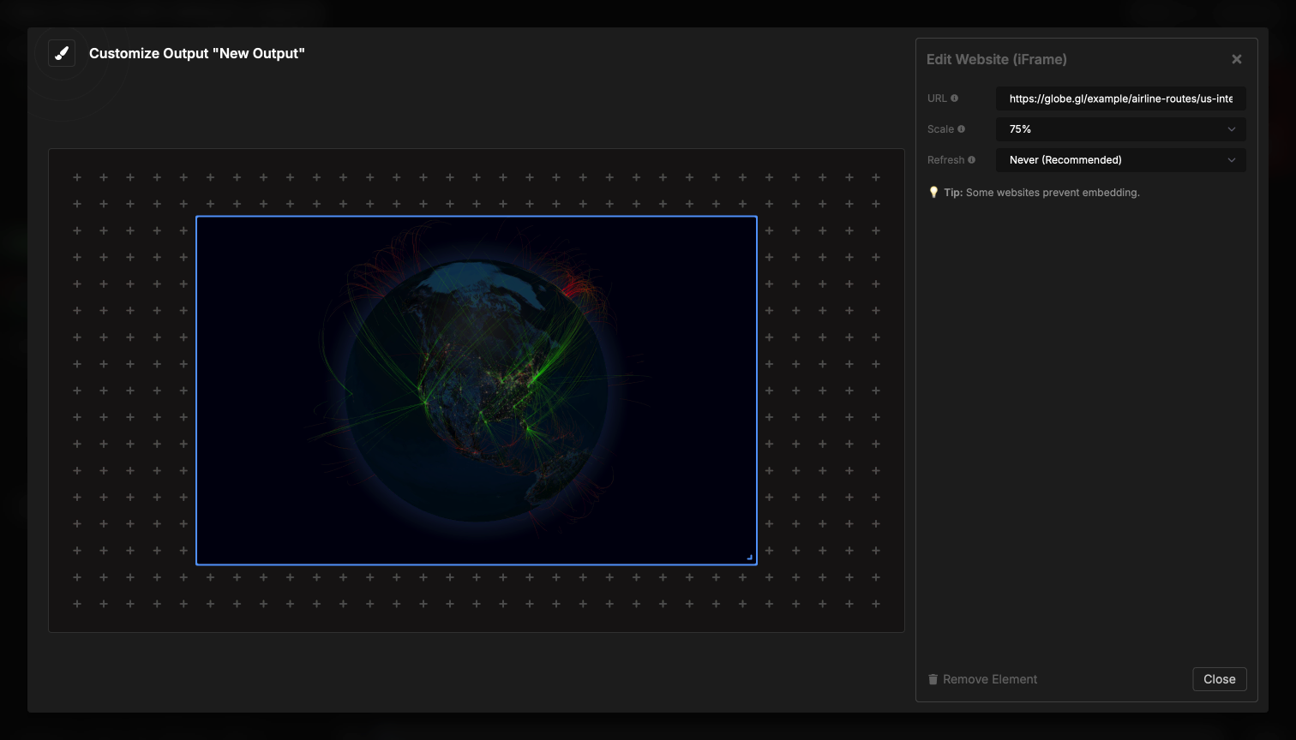1296x740 pixels.
Task: Click the info icon next to URL
Action: point(955,98)
